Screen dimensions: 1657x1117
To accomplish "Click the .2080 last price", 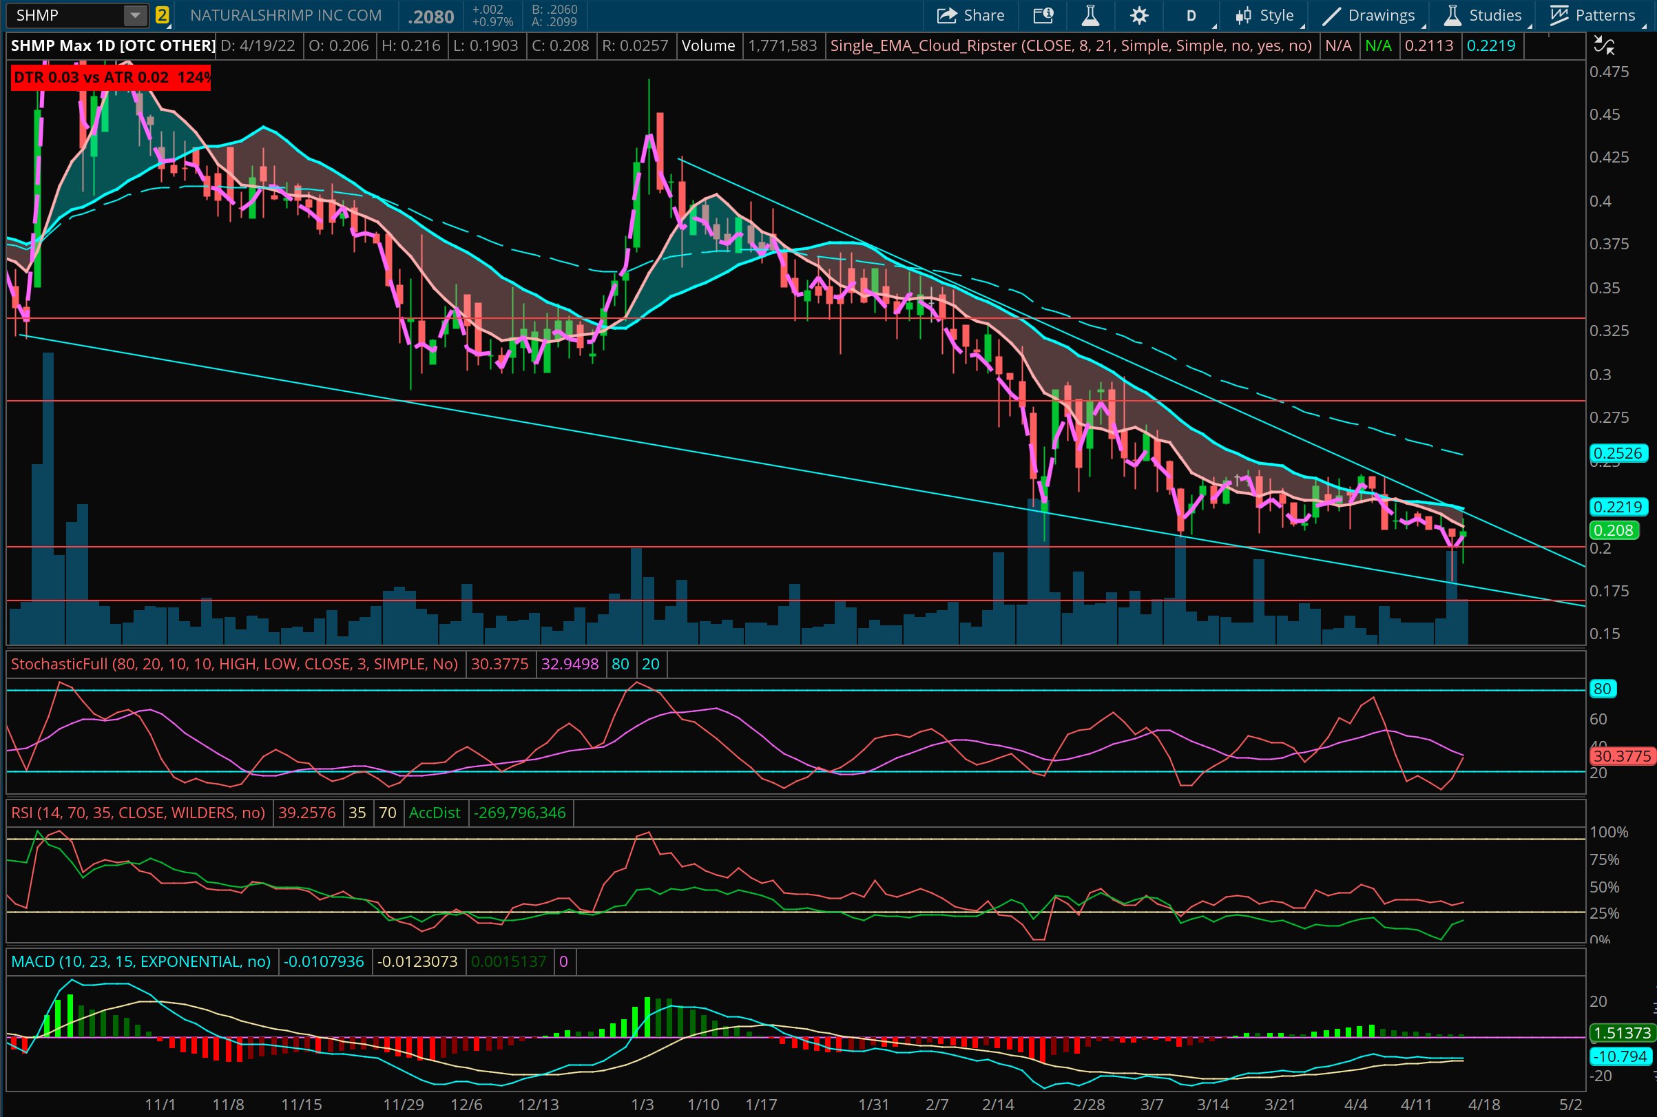I will [431, 17].
